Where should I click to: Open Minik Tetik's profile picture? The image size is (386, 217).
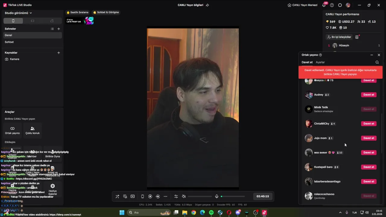pos(308,109)
